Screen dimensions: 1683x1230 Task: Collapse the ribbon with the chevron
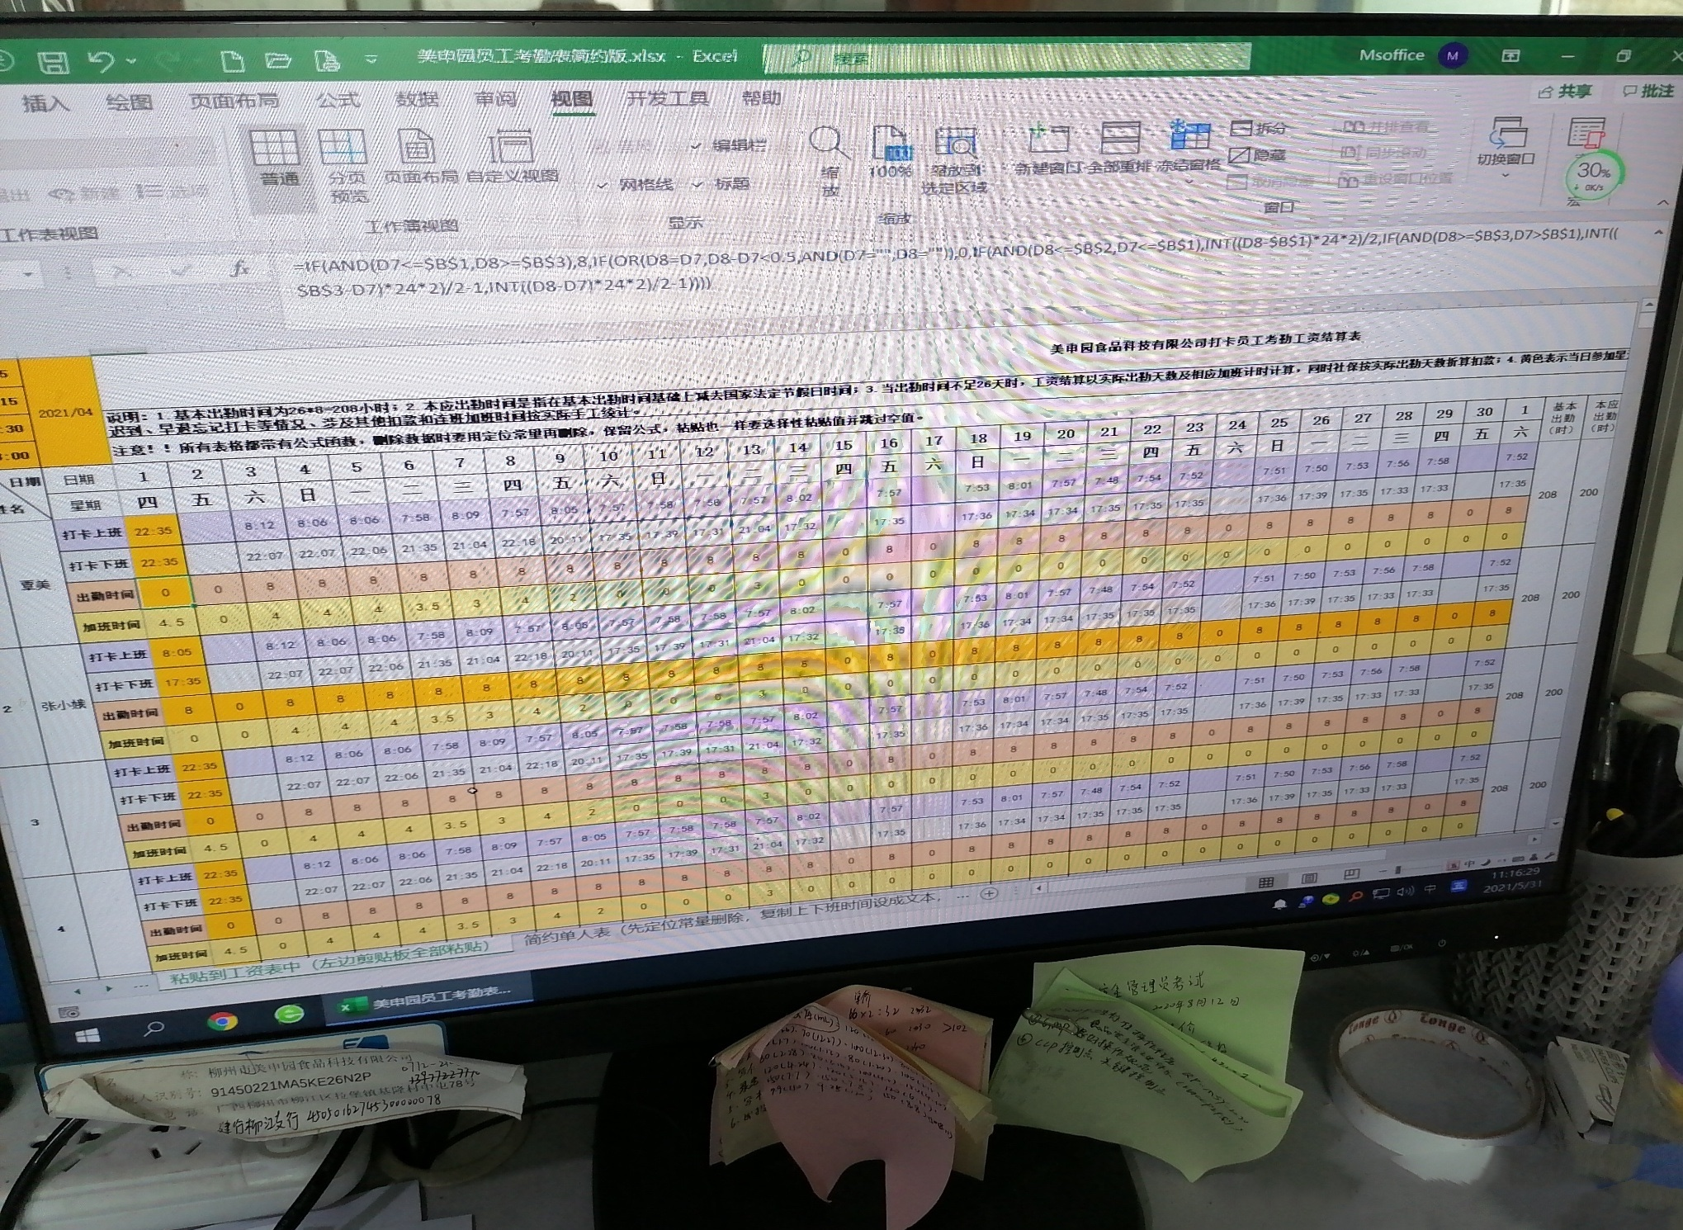(1662, 202)
